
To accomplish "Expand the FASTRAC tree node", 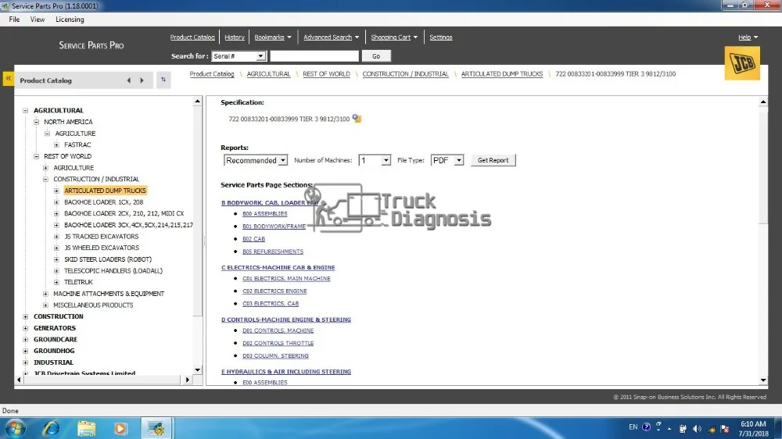I will click(56, 145).
